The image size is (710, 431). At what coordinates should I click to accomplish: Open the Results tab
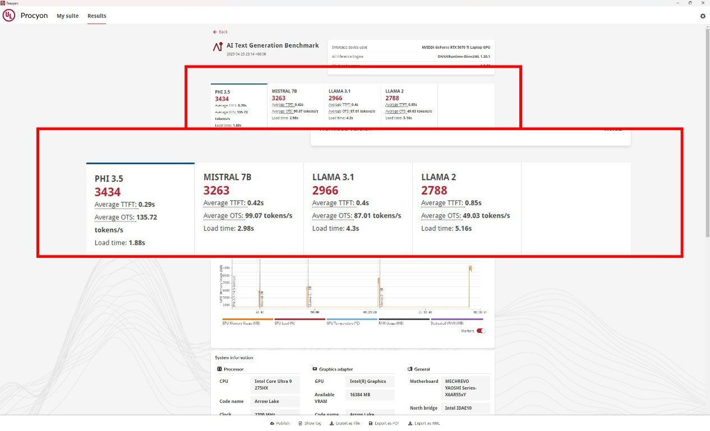coord(97,16)
